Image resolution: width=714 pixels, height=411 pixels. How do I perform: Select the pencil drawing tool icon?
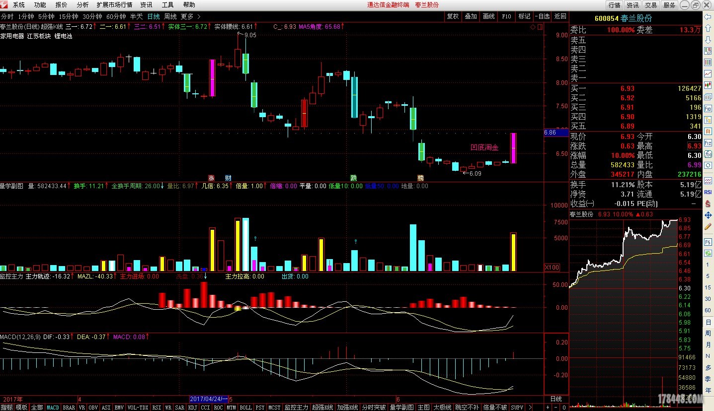pyautogui.click(x=708, y=226)
